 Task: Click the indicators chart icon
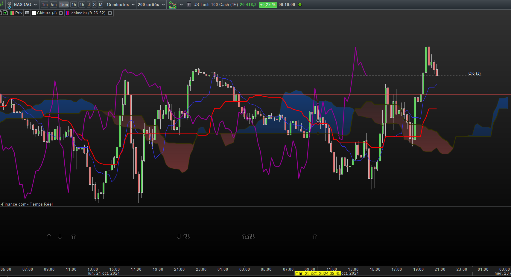tap(173, 5)
